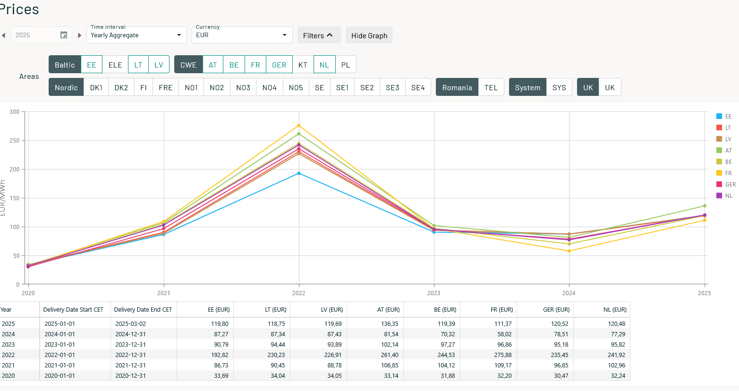Viewport: 739px width, 391px height.
Task: Enable the DK1 Nordic area
Action: tap(96, 87)
